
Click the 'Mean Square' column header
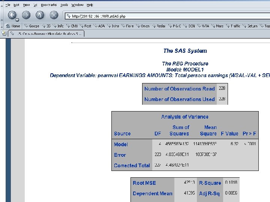208,131
